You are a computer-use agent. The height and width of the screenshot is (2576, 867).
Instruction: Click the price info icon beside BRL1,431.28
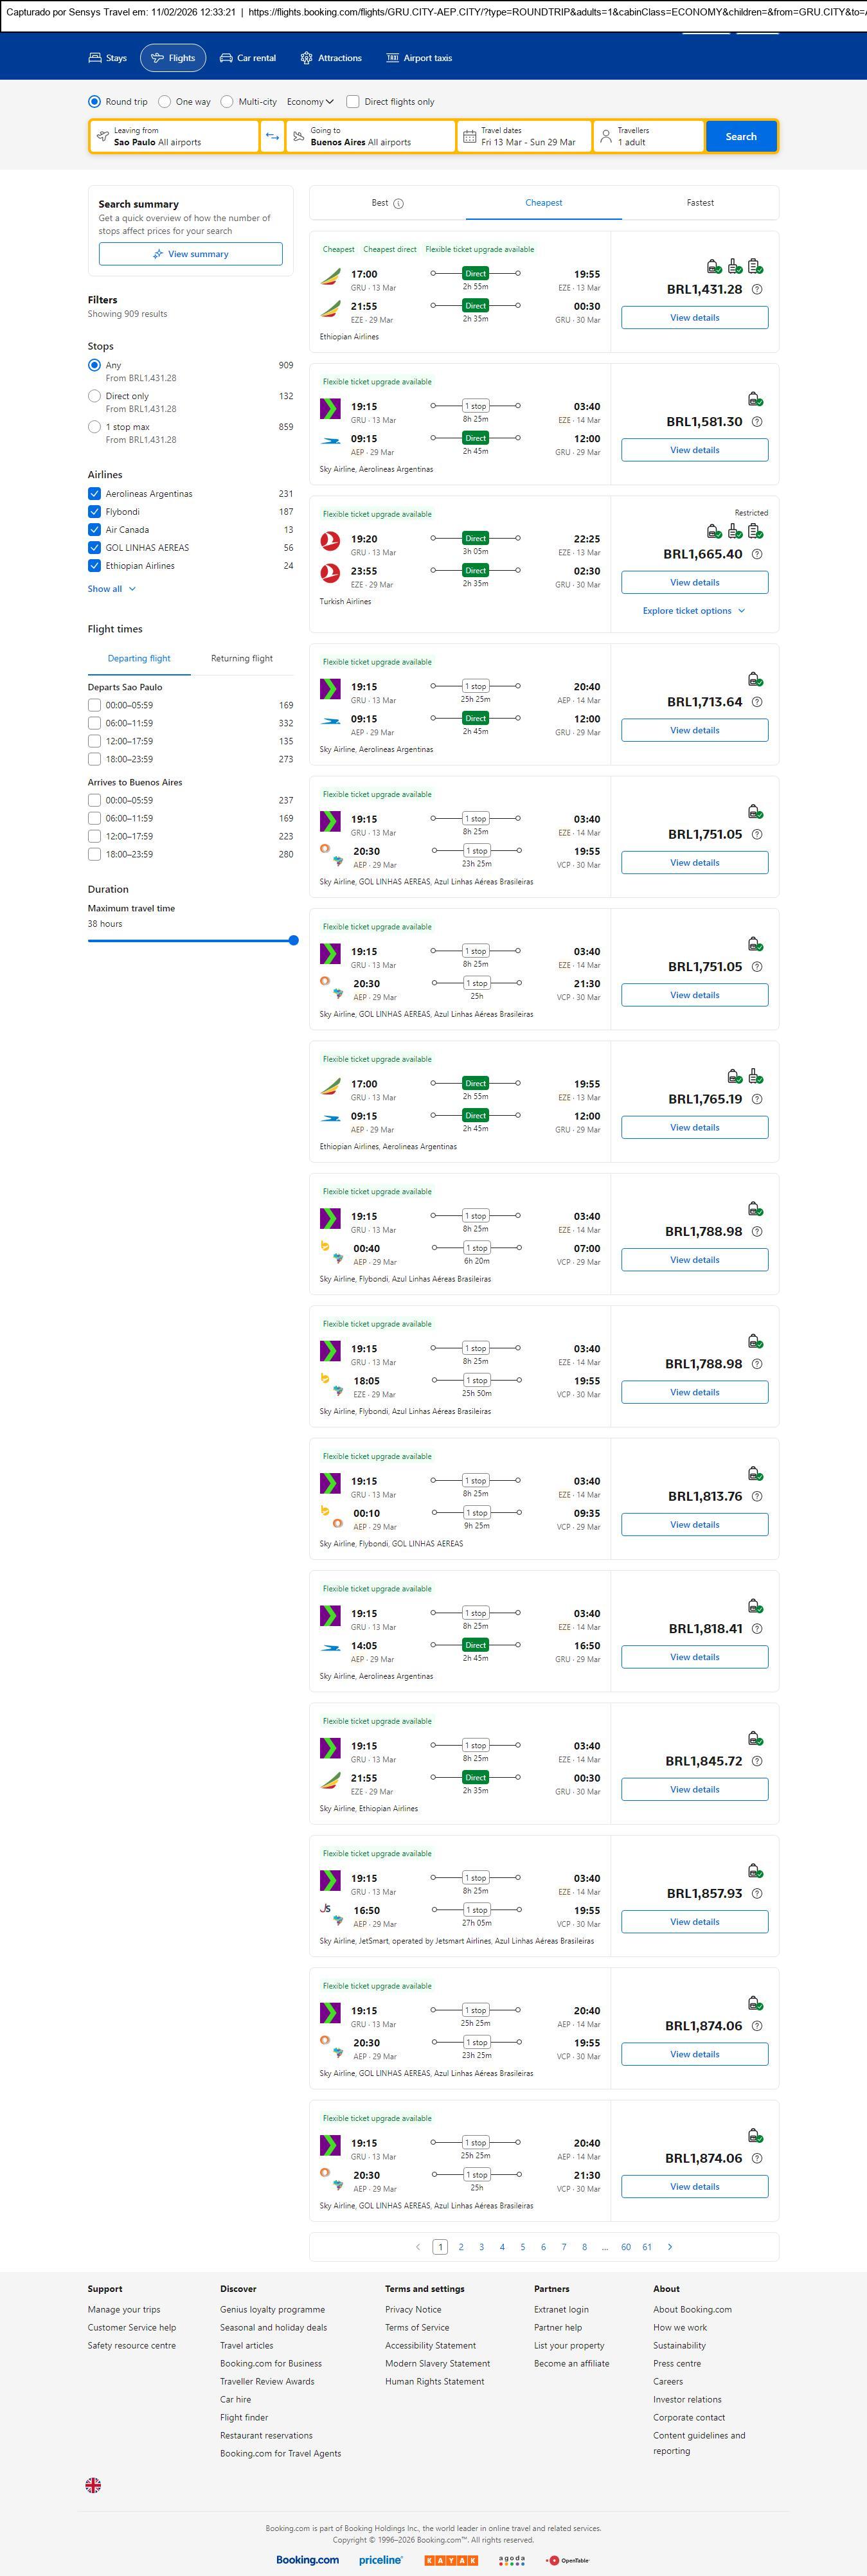pos(757,289)
